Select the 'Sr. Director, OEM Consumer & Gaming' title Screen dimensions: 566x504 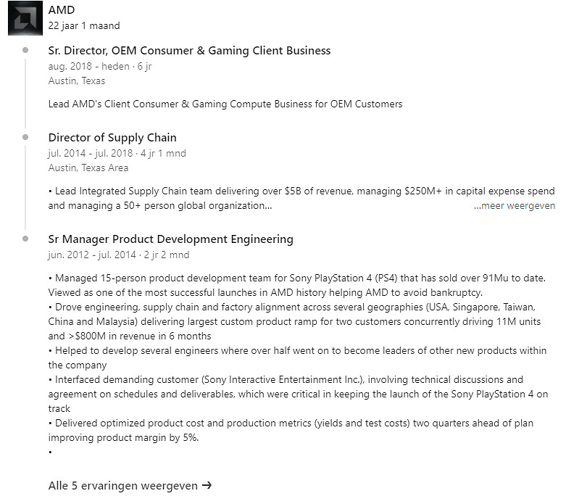click(189, 51)
